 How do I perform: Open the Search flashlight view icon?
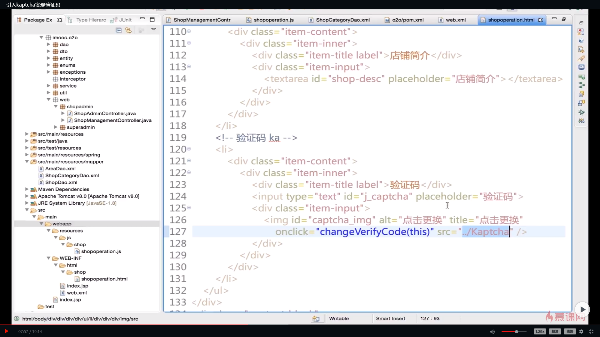(581, 58)
